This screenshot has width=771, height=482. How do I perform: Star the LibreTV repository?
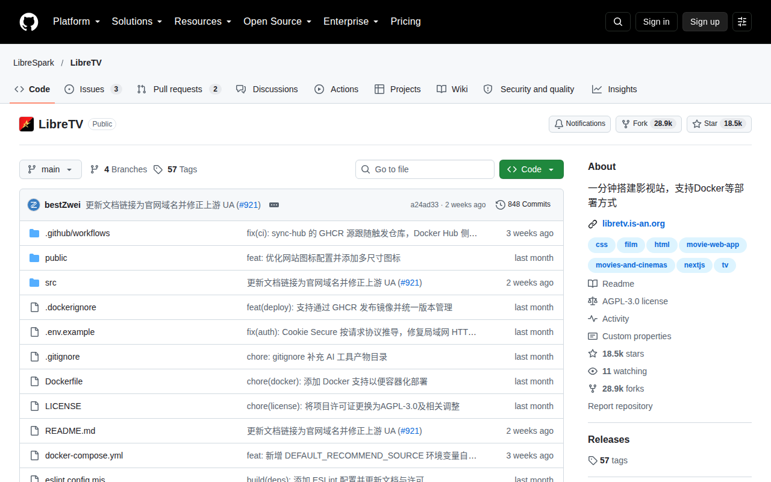719,124
